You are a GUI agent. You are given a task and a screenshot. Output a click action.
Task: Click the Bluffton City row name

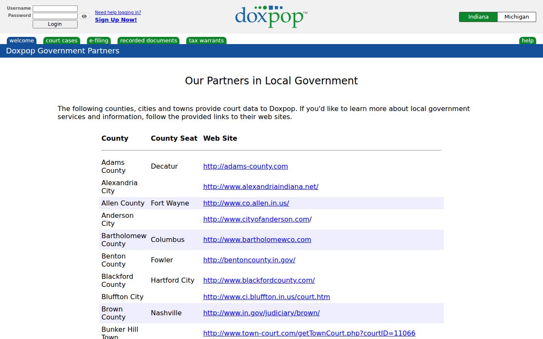click(x=122, y=297)
